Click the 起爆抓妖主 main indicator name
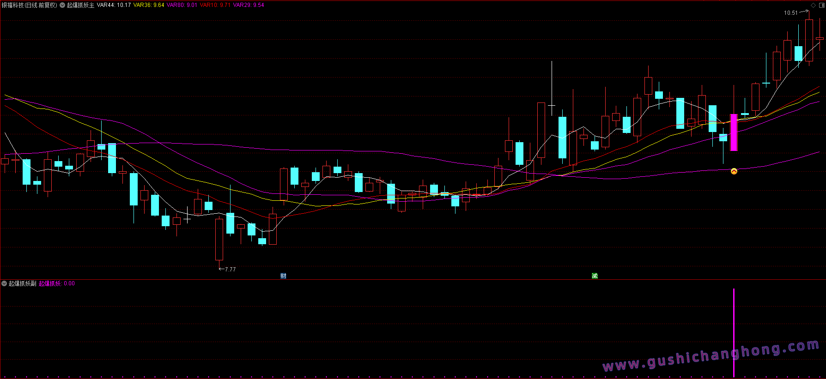Viewport: 826px width, 379px height. click(80, 5)
